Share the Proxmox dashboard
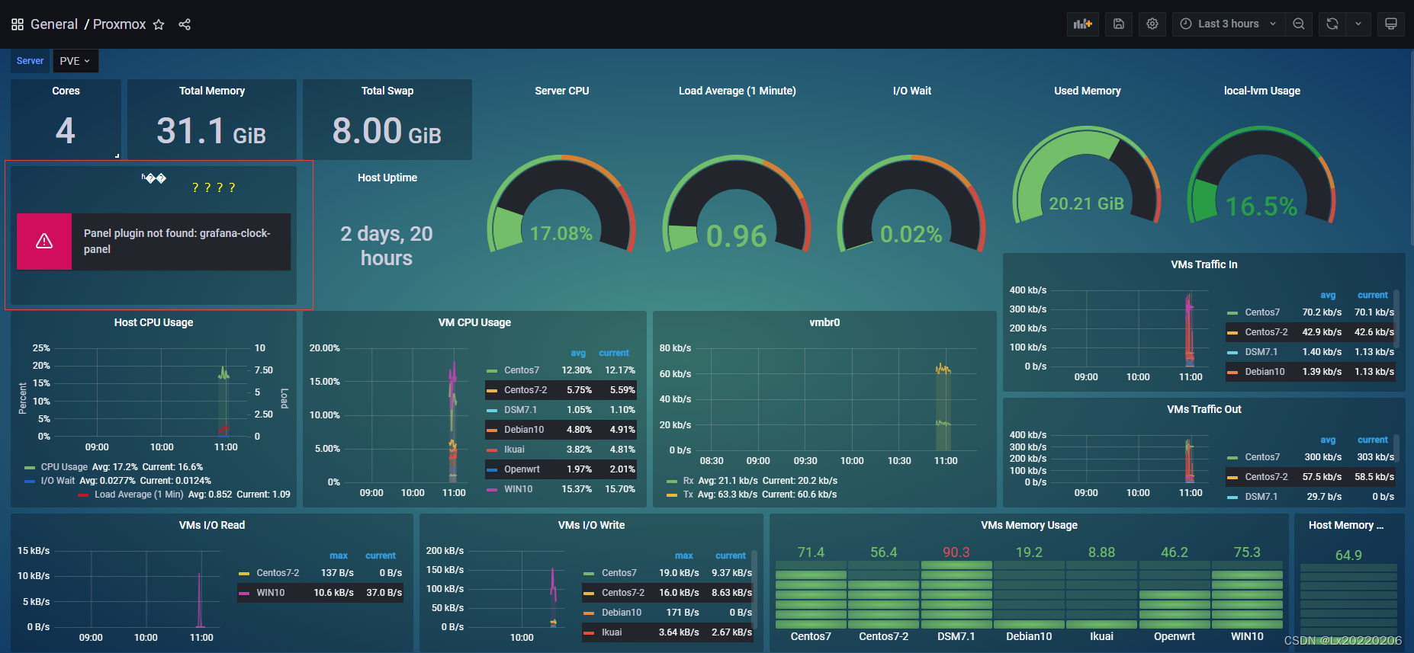This screenshot has width=1414, height=653. pyautogui.click(x=185, y=24)
